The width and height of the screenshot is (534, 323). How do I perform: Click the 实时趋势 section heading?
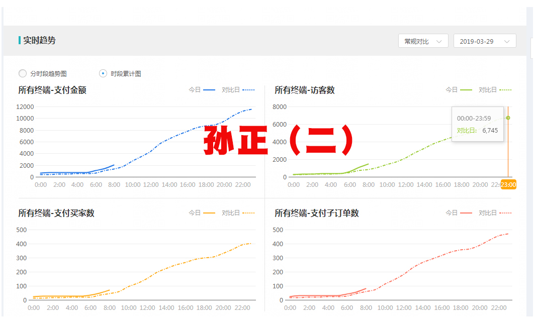39,41
